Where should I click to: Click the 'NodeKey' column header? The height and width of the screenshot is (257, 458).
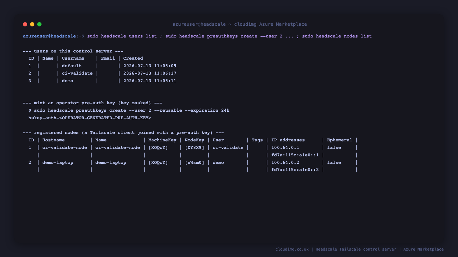click(x=195, y=140)
